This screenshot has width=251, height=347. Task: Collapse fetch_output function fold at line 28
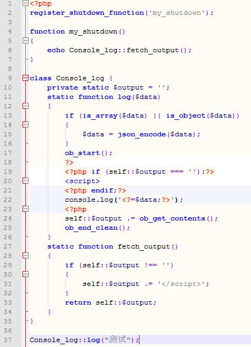(26, 256)
